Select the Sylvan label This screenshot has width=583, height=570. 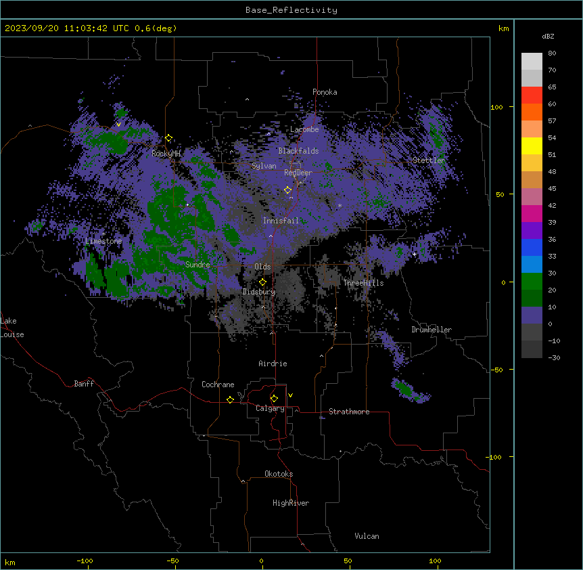[264, 166]
